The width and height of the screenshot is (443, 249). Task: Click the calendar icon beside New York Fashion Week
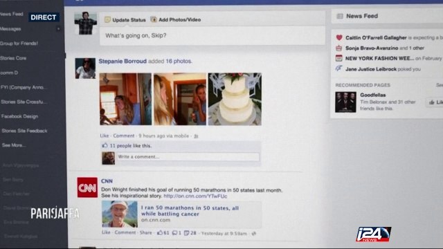(x=338, y=58)
